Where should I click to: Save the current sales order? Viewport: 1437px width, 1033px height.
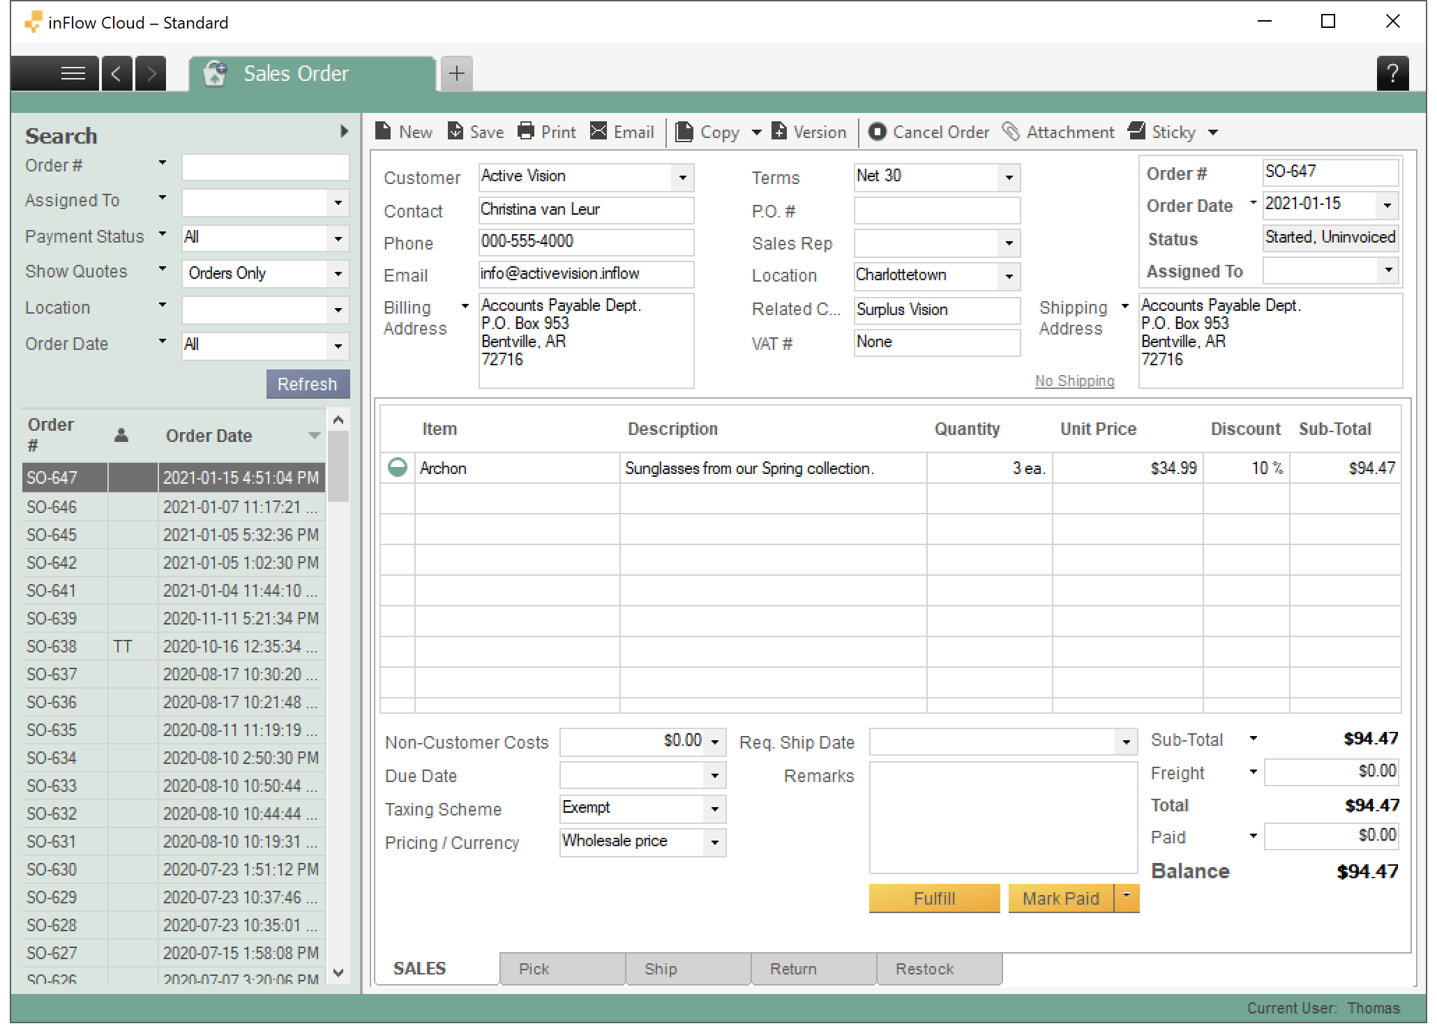point(475,131)
